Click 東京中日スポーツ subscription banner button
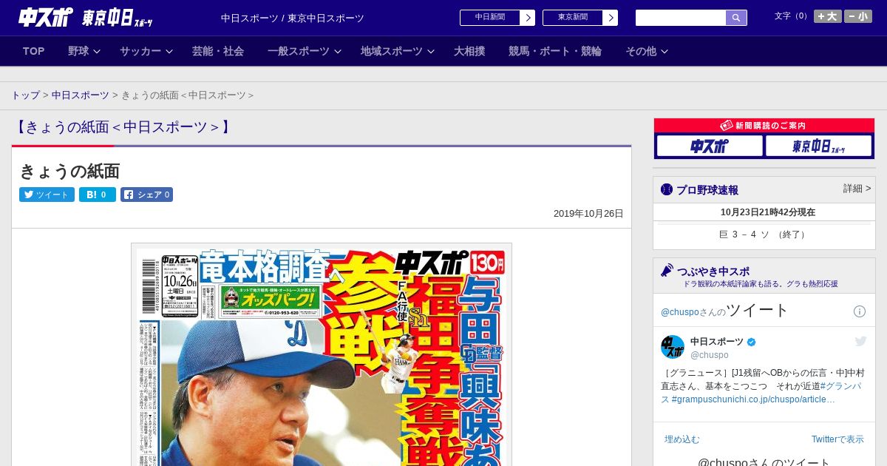 pos(818,146)
